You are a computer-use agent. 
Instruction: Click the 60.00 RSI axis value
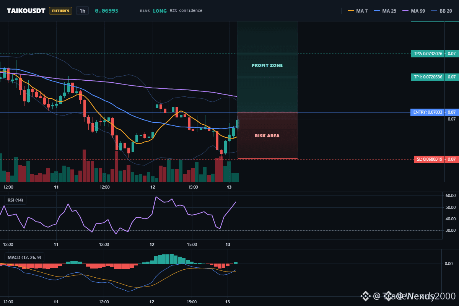(451, 196)
